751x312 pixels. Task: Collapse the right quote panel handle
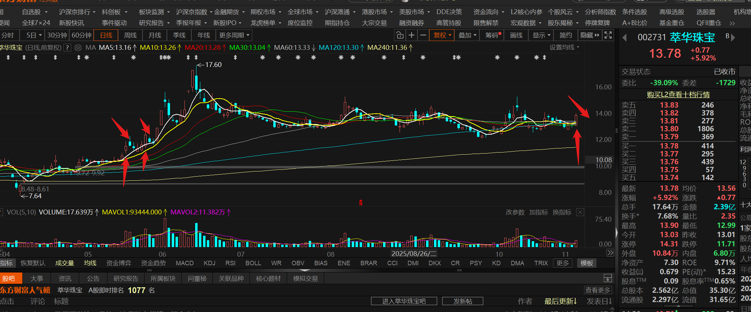coord(616,233)
